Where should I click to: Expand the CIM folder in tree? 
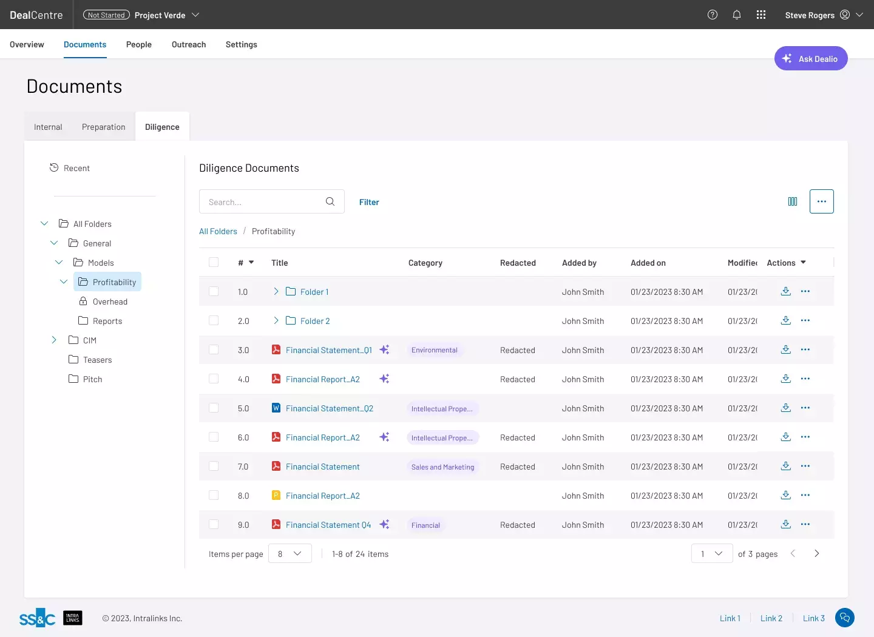[x=54, y=340]
